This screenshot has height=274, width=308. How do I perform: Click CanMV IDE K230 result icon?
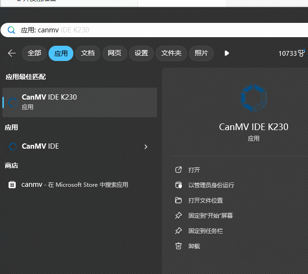click(13, 102)
